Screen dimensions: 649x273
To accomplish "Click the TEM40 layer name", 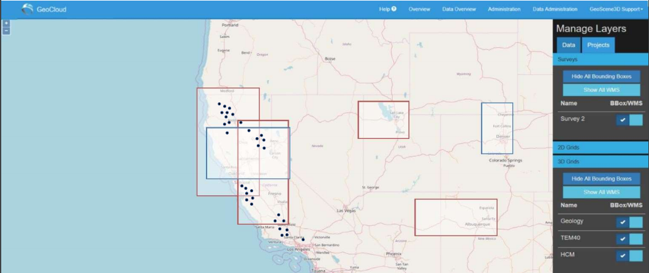I will point(570,238).
